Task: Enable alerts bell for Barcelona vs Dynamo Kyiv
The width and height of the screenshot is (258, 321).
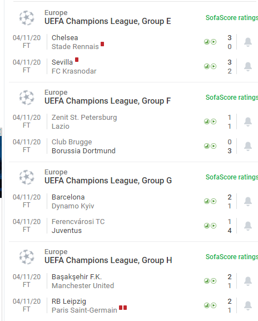Action: tap(248, 201)
